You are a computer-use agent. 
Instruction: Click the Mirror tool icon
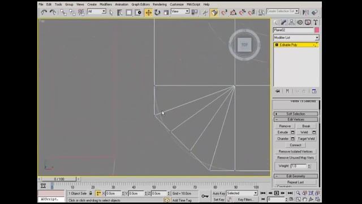tap(305, 12)
